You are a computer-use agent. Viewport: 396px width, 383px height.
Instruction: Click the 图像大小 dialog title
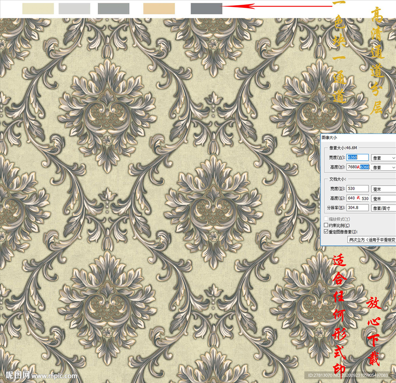tap(329, 137)
